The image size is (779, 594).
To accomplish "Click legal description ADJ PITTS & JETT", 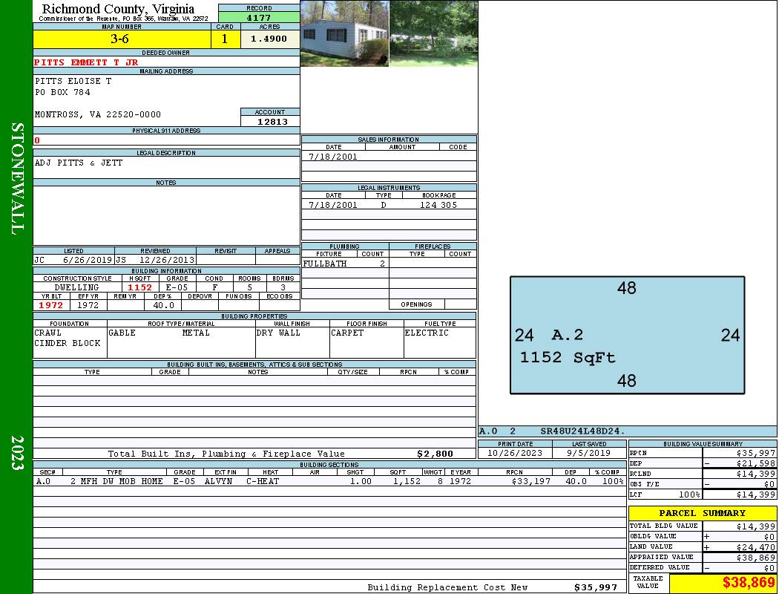I will click(79, 163).
